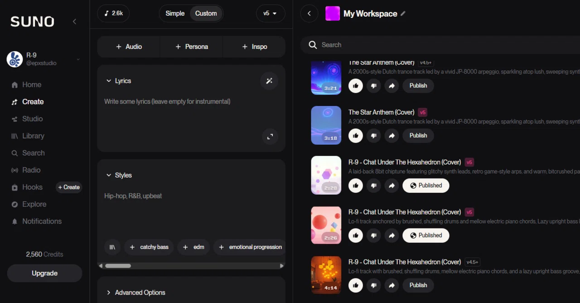Select Custom creation mode
The width and height of the screenshot is (580, 303).
point(206,14)
